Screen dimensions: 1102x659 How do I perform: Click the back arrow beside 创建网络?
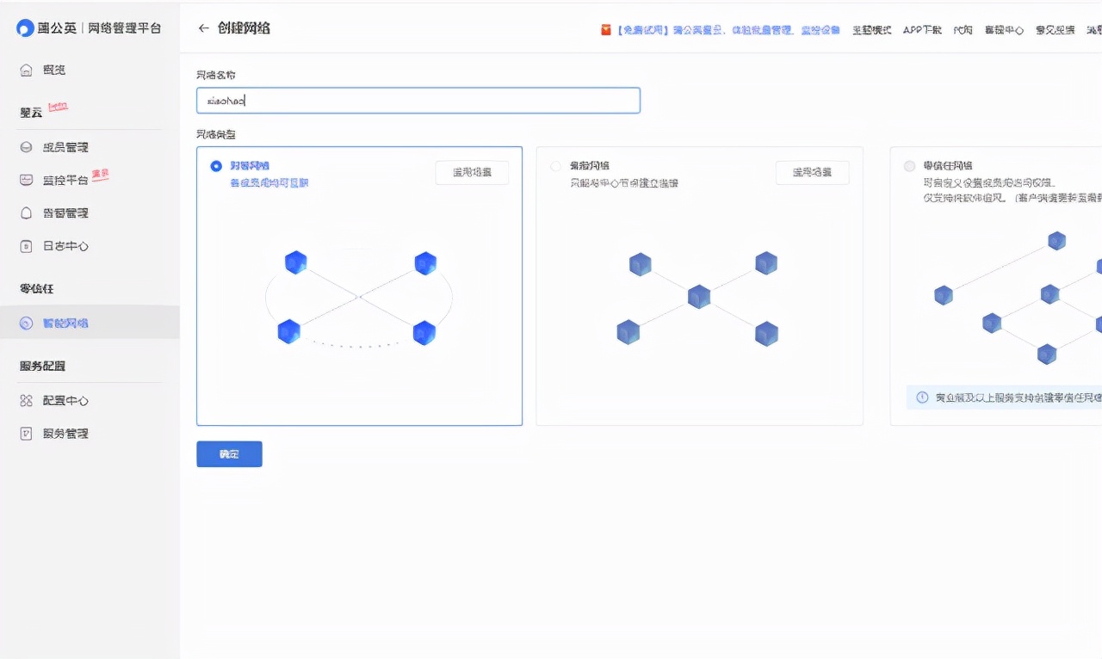[203, 28]
